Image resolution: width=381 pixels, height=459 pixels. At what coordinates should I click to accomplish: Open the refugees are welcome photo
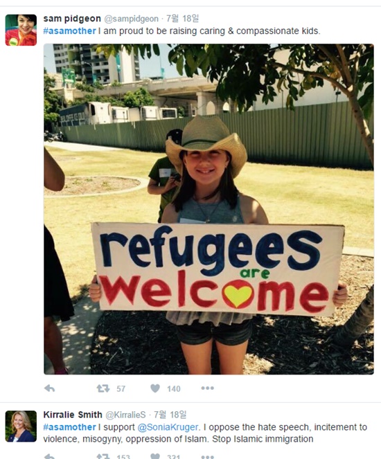click(x=209, y=209)
